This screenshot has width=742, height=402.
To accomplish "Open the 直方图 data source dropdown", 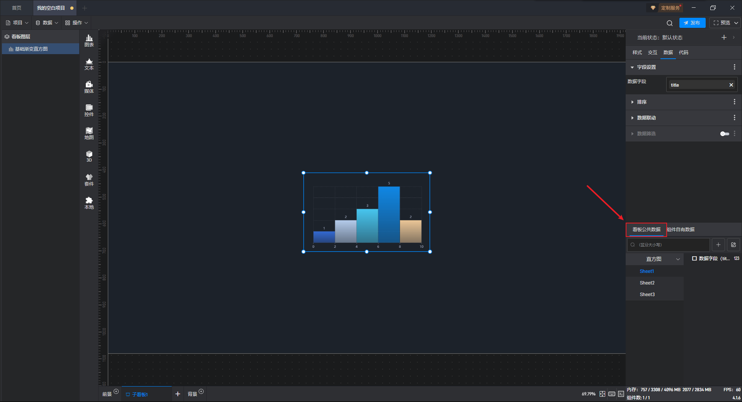I will [655, 259].
